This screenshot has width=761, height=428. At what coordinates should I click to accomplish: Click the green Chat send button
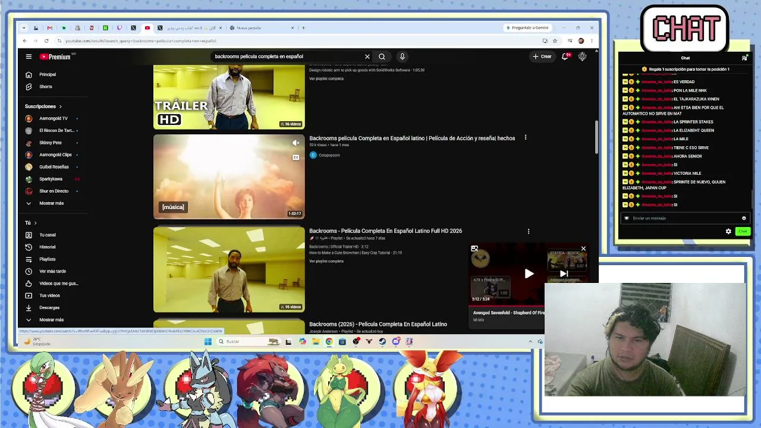743,231
